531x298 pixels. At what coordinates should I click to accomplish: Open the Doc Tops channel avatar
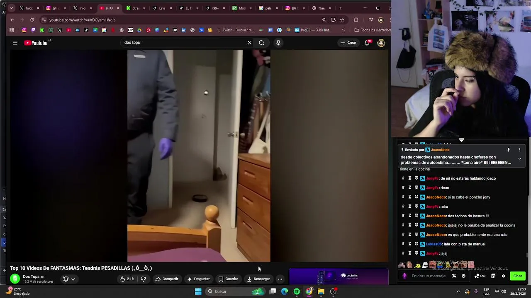15,279
